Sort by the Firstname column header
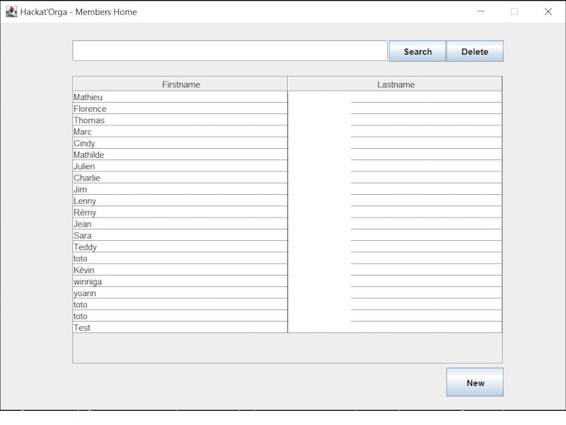 (x=180, y=84)
